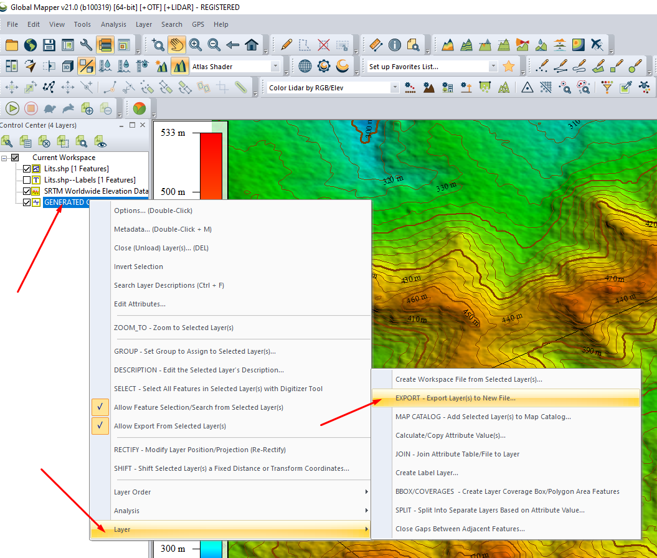Click the paperclip icon in digitizer toolbar
This screenshot has width=657, height=558.
point(241,87)
